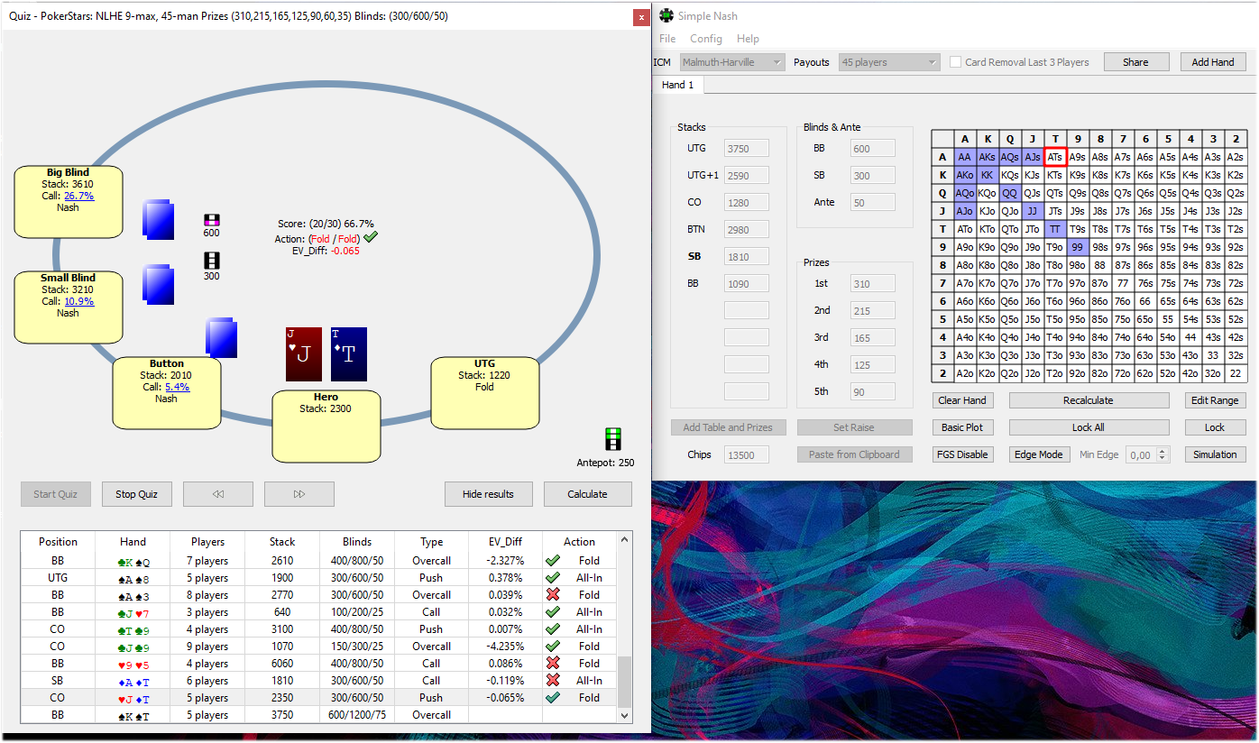Image resolution: width=1259 pixels, height=743 pixels.
Task: Go to previous quiz hand (rewind arrows)
Action: coord(218,494)
